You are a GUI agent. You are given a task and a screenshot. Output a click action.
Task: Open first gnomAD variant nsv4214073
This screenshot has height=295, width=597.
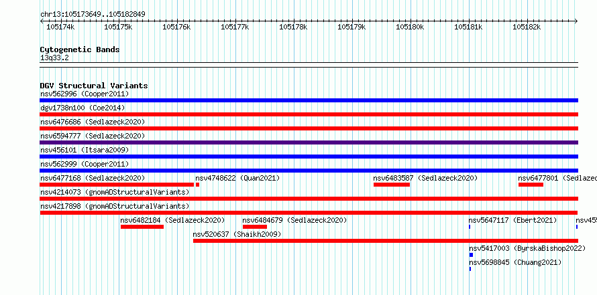point(115,192)
